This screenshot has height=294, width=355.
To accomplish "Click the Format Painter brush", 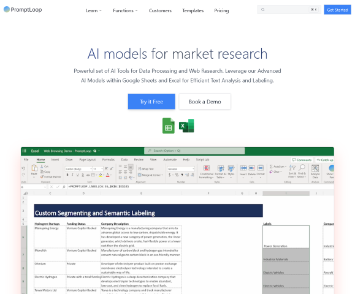I will coord(42,177).
